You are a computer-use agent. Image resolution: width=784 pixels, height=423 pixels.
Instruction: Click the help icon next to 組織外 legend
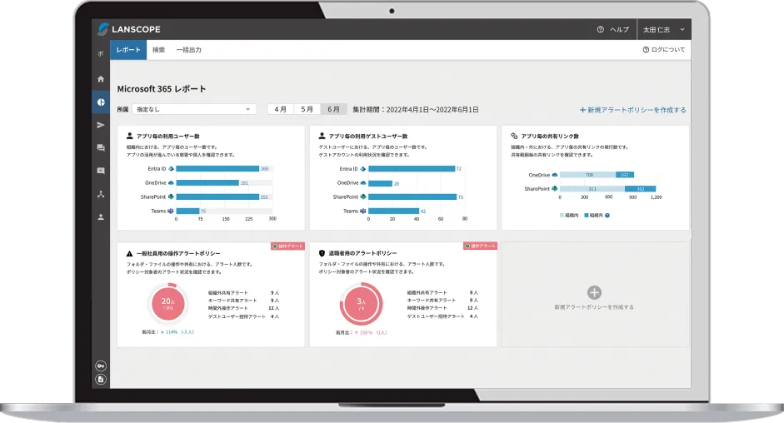(607, 216)
